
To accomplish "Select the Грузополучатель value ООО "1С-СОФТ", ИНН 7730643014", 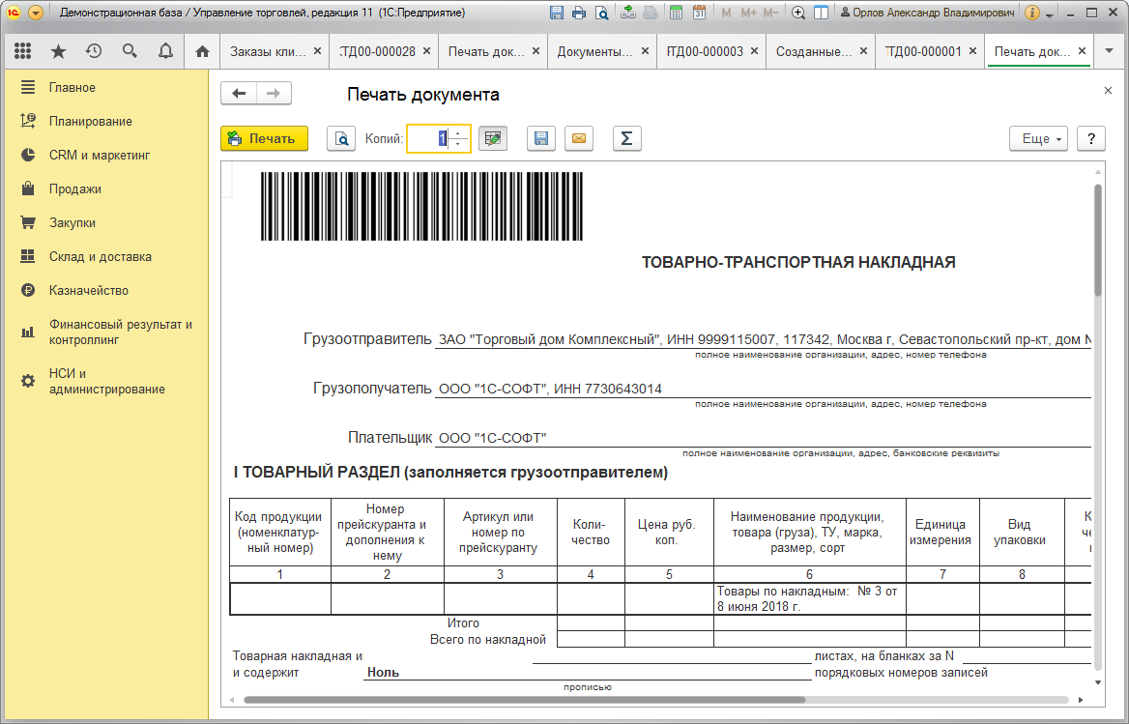I will (550, 389).
